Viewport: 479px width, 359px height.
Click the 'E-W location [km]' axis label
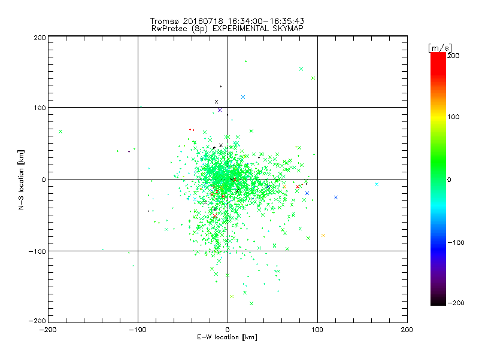[x=227, y=337]
